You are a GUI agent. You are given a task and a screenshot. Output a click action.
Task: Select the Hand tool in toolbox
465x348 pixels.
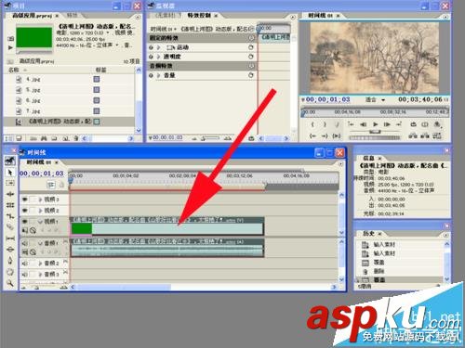coord(10,272)
